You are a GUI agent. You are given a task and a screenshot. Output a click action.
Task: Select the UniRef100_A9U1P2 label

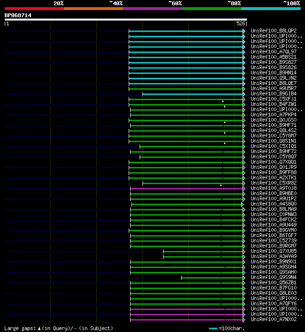pyautogui.click(x=274, y=199)
